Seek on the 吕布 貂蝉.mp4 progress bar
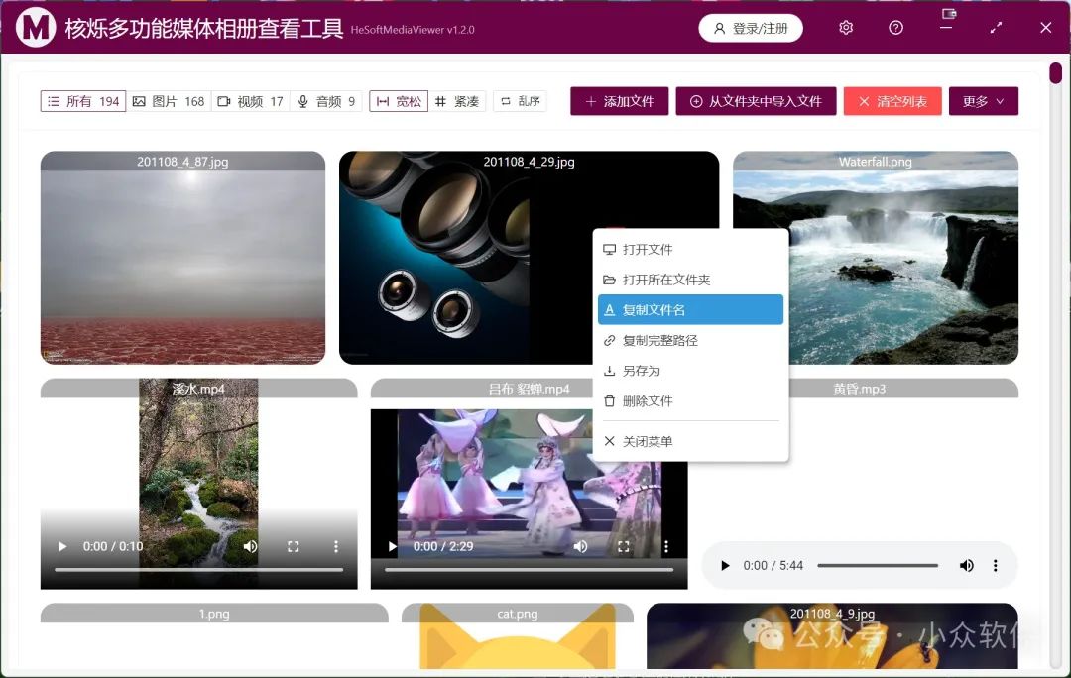The width and height of the screenshot is (1071, 678). point(529,569)
